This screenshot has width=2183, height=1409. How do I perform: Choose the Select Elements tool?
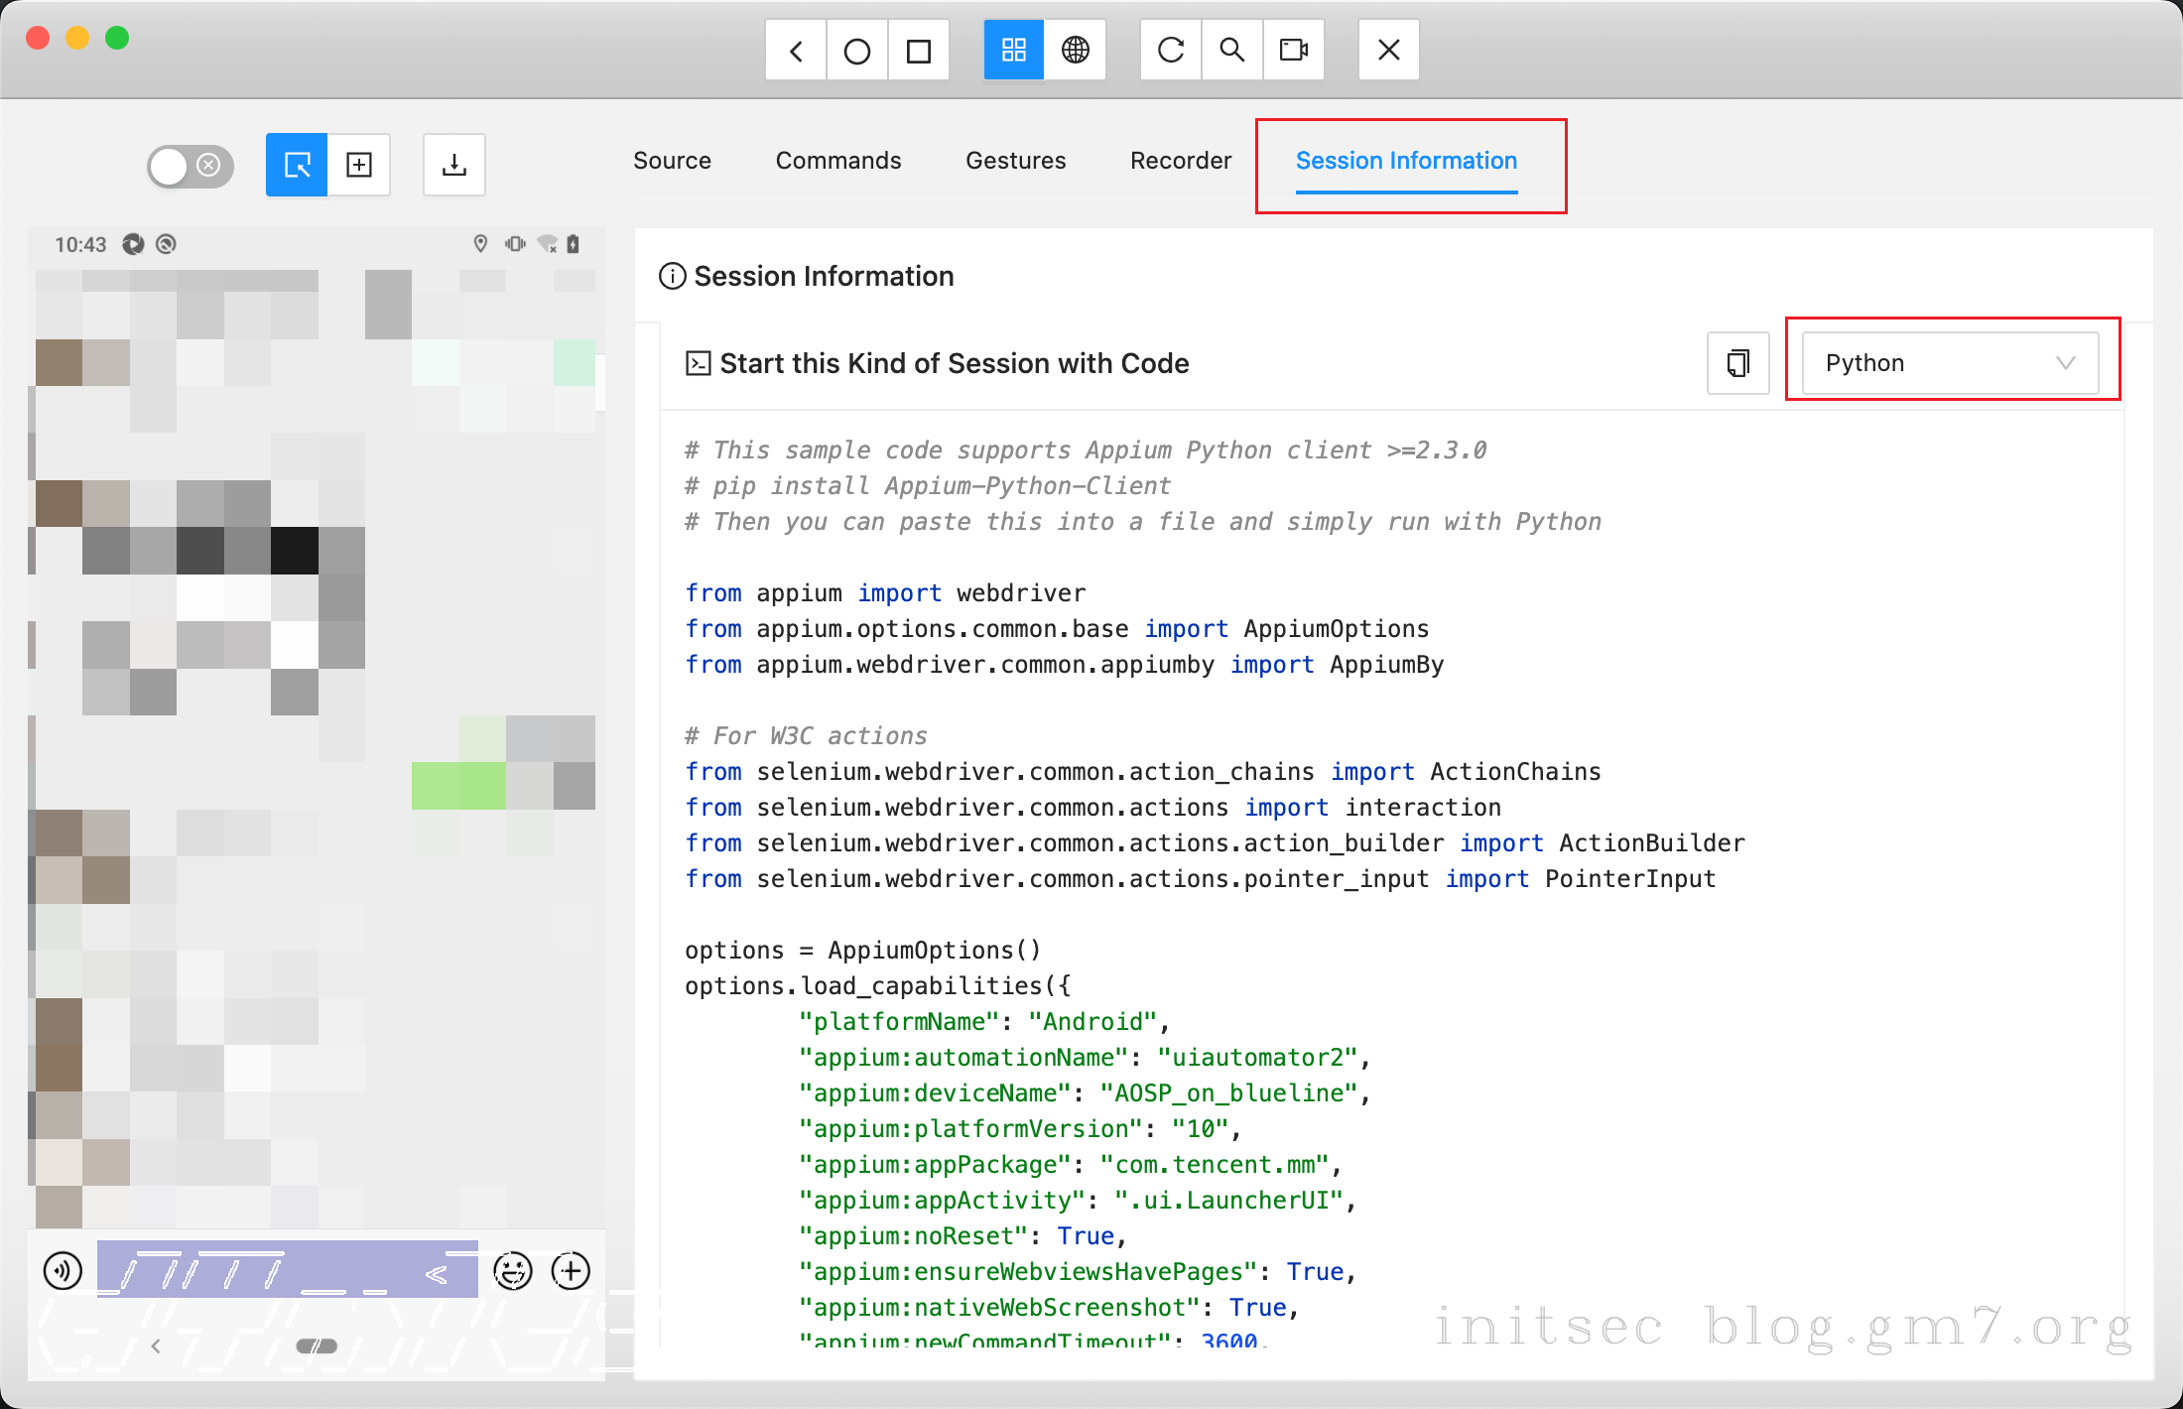[297, 165]
